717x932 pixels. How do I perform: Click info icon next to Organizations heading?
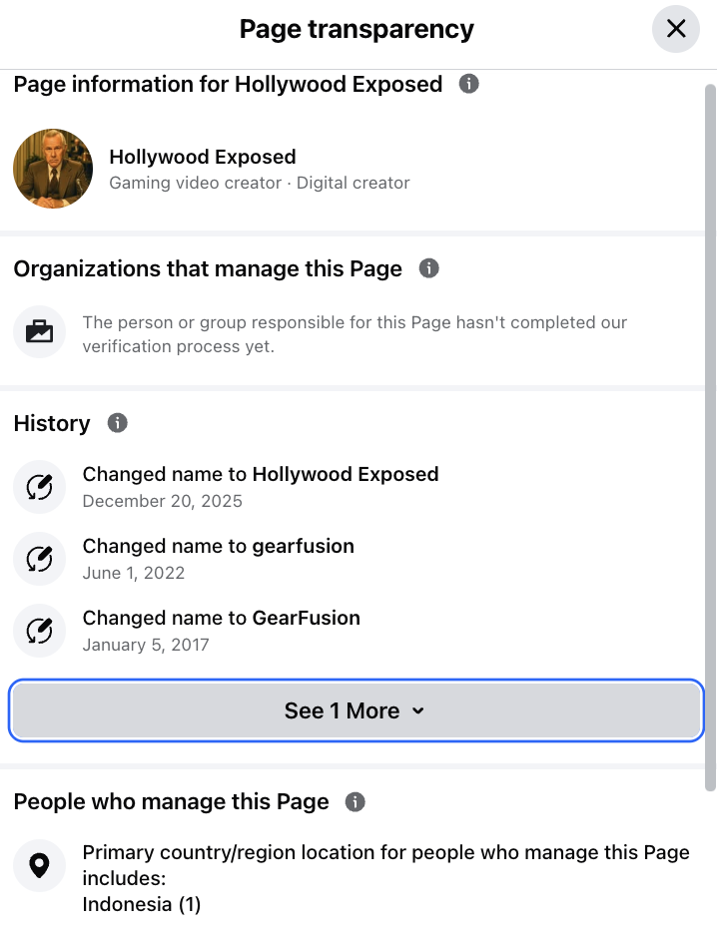click(x=428, y=268)
